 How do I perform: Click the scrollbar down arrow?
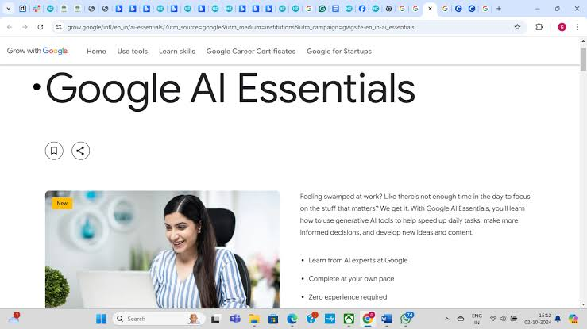coord(583,304)
